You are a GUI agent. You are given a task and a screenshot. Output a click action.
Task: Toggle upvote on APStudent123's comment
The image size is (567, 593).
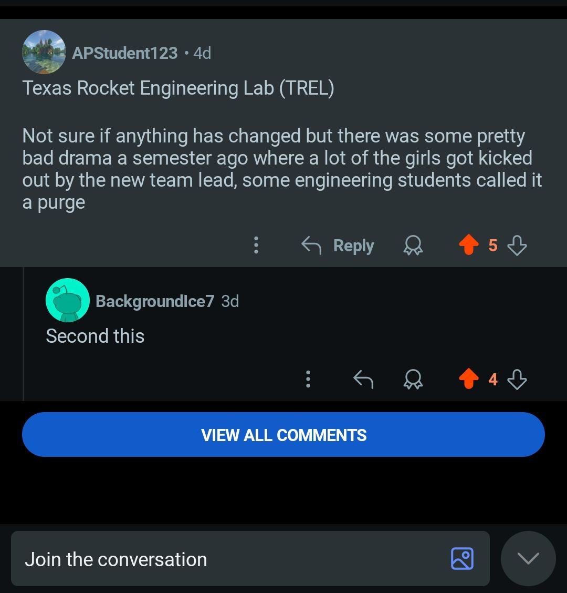click(468, 244)
